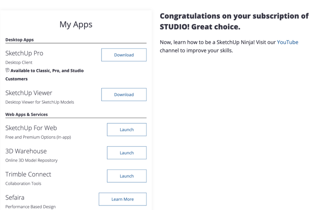
Task: Open Learn More for Sefaira
Action: [x=122, y=199]
